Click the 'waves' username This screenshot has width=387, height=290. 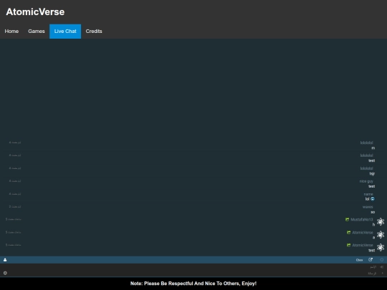[x=368, y=207]
